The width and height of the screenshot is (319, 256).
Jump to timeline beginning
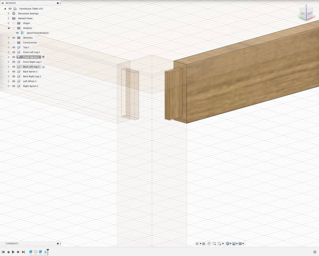click(3, 252)
